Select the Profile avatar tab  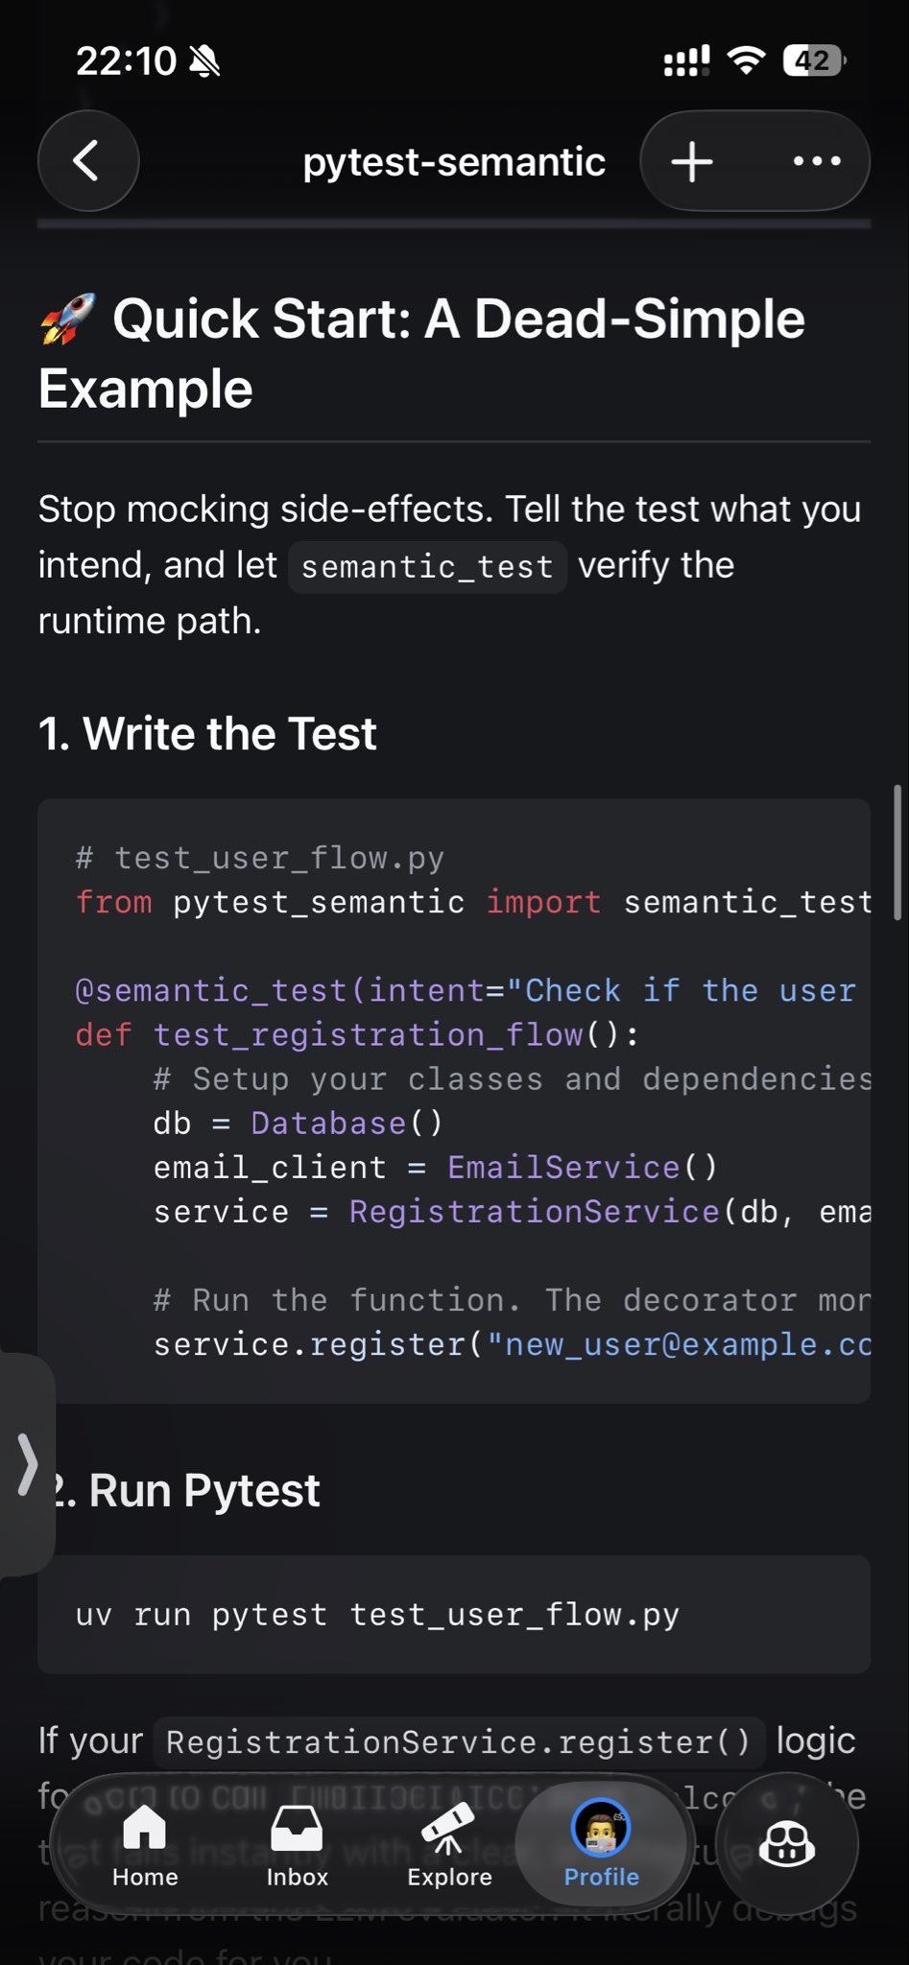(601, 1844)
